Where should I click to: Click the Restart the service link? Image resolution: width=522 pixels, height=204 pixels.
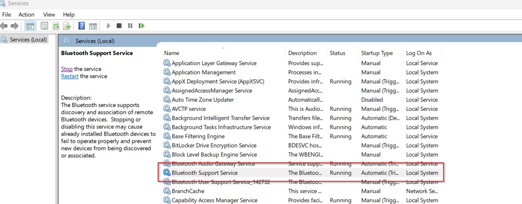click(x=70, y=76)
